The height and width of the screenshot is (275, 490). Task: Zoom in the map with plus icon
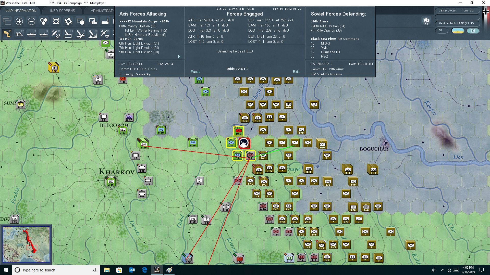(x=19, y=21)
